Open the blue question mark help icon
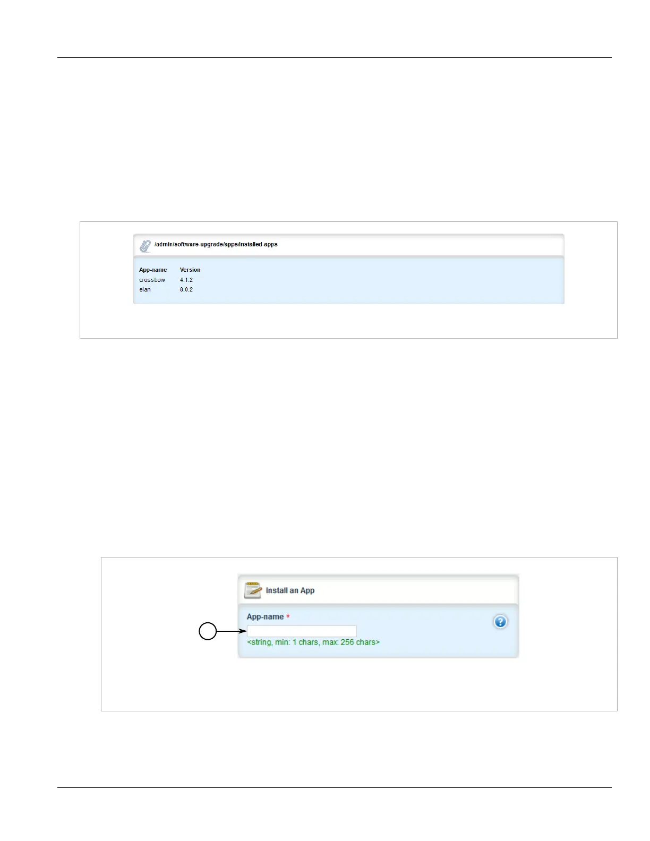 point(500,622)
